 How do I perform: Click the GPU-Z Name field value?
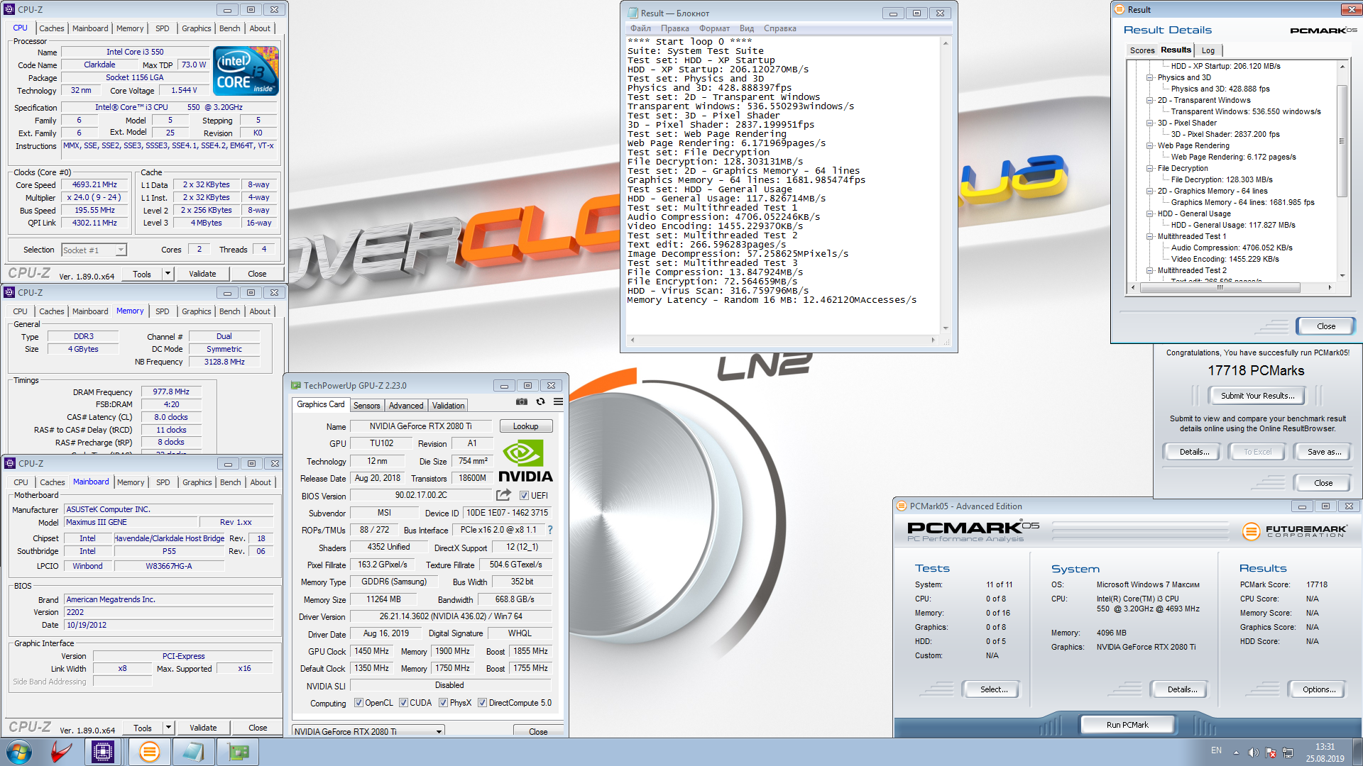(420, 426)
